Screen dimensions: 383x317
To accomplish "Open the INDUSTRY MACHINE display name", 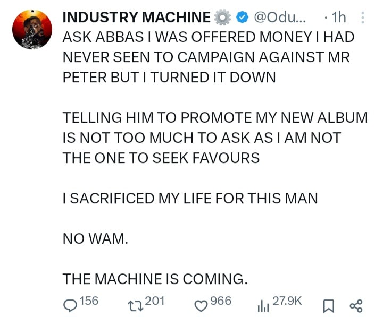I will pyautogui.click(x=136, y=18).
